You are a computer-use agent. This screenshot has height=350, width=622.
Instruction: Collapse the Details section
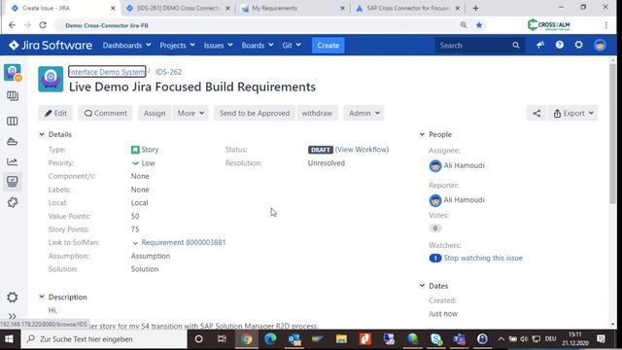[42, 134]
